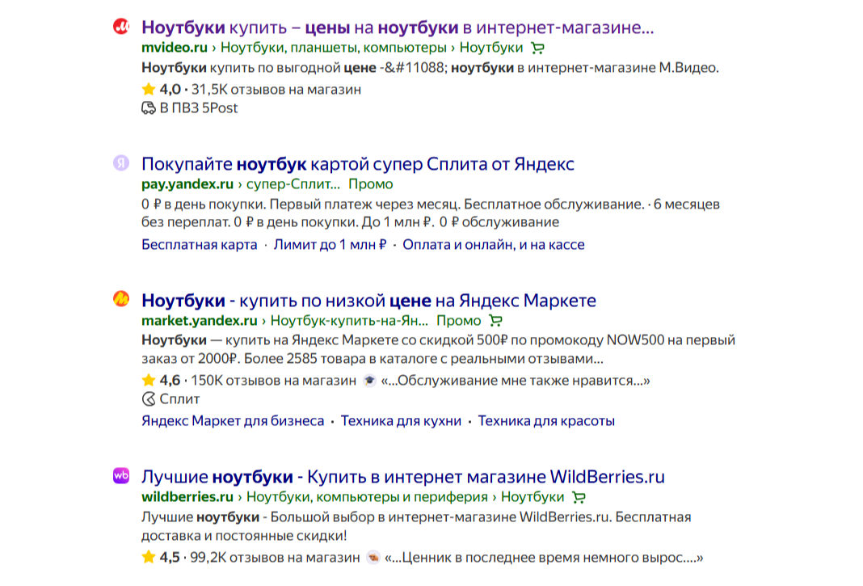Open the Техника для красоты sitelink
This screenshot has height=586, width=863.
coord(546,421)
